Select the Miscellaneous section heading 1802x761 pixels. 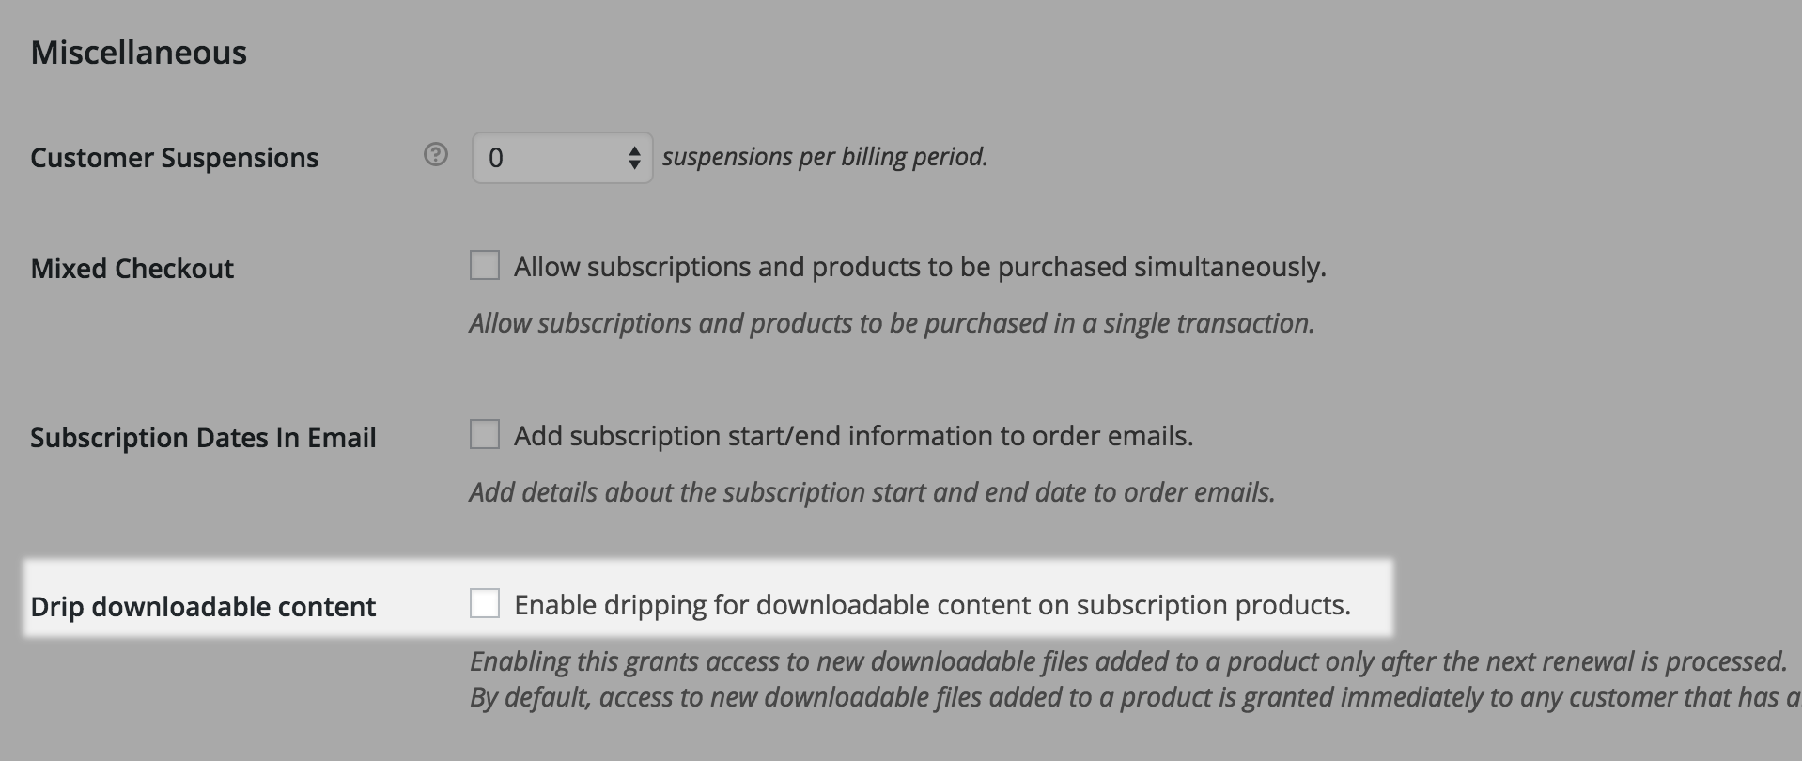pos(137,52)
